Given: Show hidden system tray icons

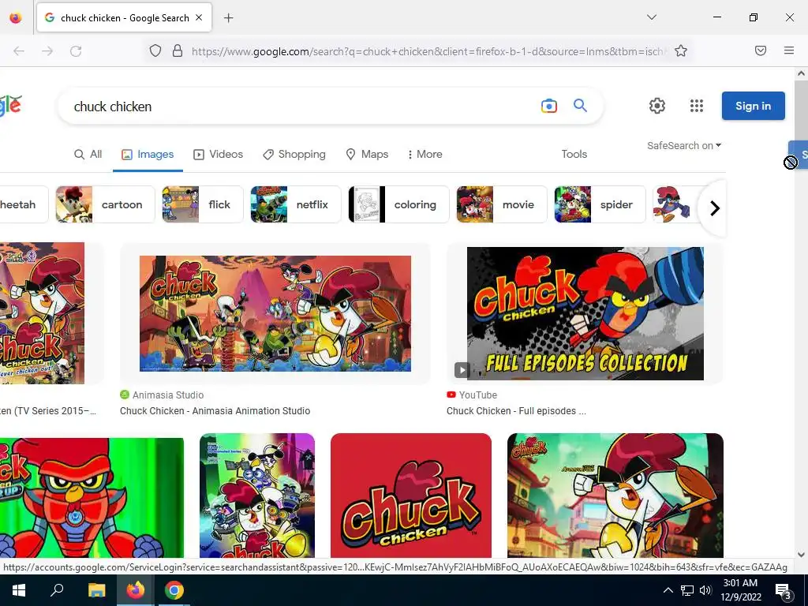Looking at the screenshot, I should coord(668,590).
